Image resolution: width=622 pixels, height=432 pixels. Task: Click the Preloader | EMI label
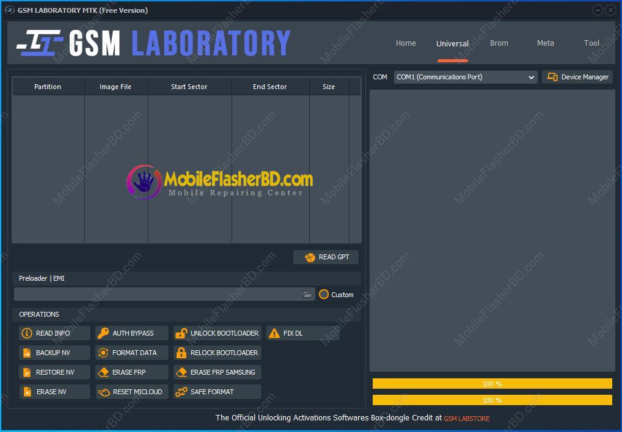pos(42,278)
